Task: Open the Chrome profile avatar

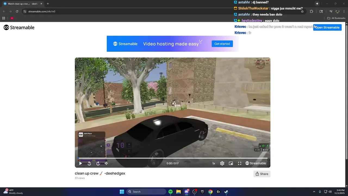Action: (337, 11)
